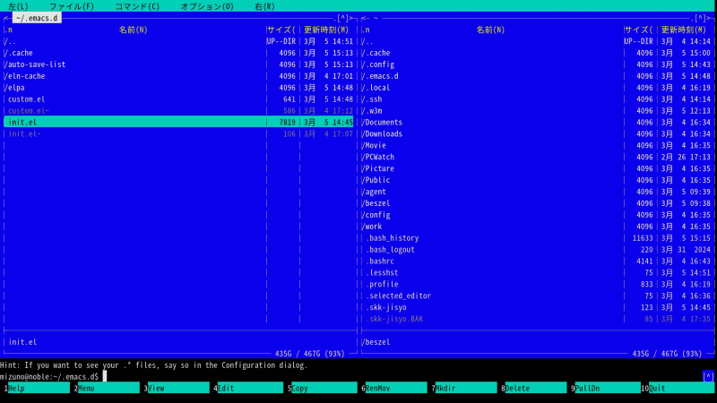Select /.local directory in right panel

coord(536,88)
